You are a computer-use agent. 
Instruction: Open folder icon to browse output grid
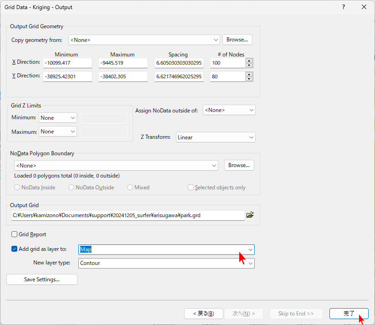[x=250, y=215]
